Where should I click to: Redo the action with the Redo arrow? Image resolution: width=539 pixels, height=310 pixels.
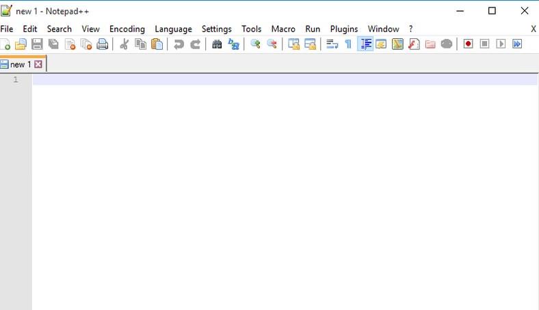coord(195,44)
